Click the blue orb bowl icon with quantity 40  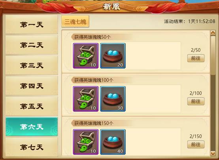click(x=113, y=142)
